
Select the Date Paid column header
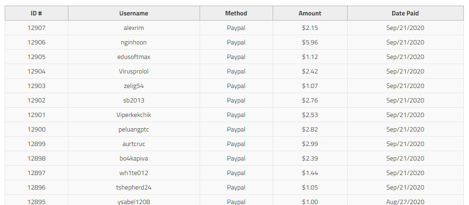click(405, 13)
